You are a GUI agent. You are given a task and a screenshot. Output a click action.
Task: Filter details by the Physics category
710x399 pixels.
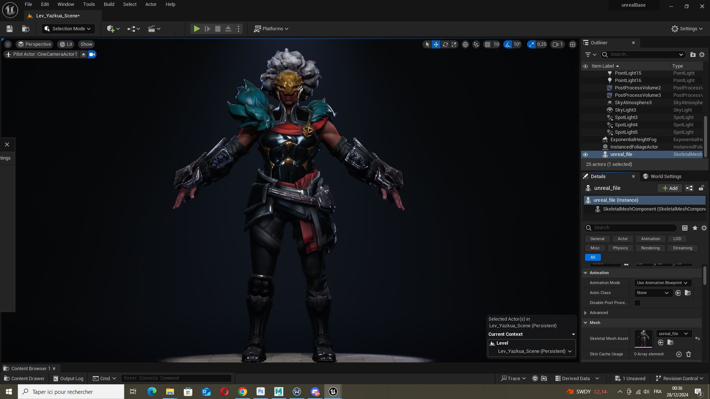click(x=620, y=248)
